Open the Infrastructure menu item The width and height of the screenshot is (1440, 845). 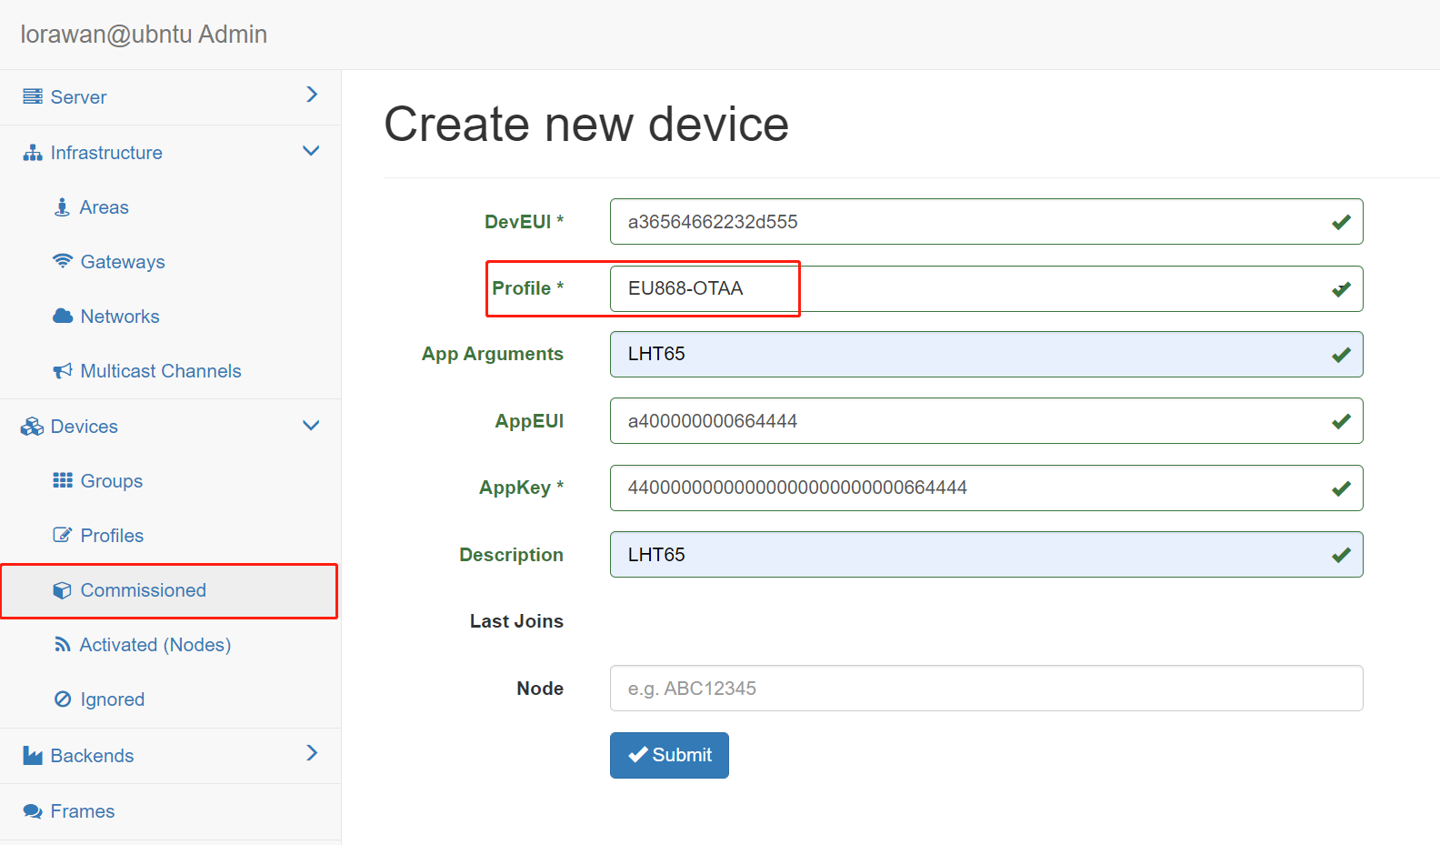[x=170, y=153]
